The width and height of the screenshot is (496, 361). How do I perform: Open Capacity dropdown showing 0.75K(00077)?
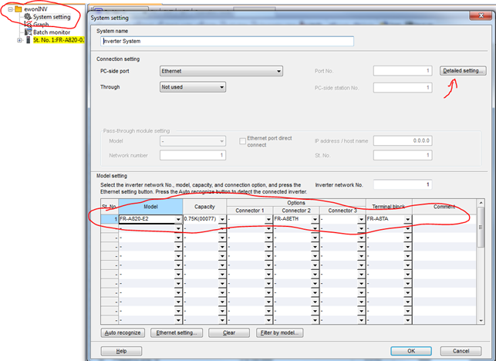click(x=222, y=219)
